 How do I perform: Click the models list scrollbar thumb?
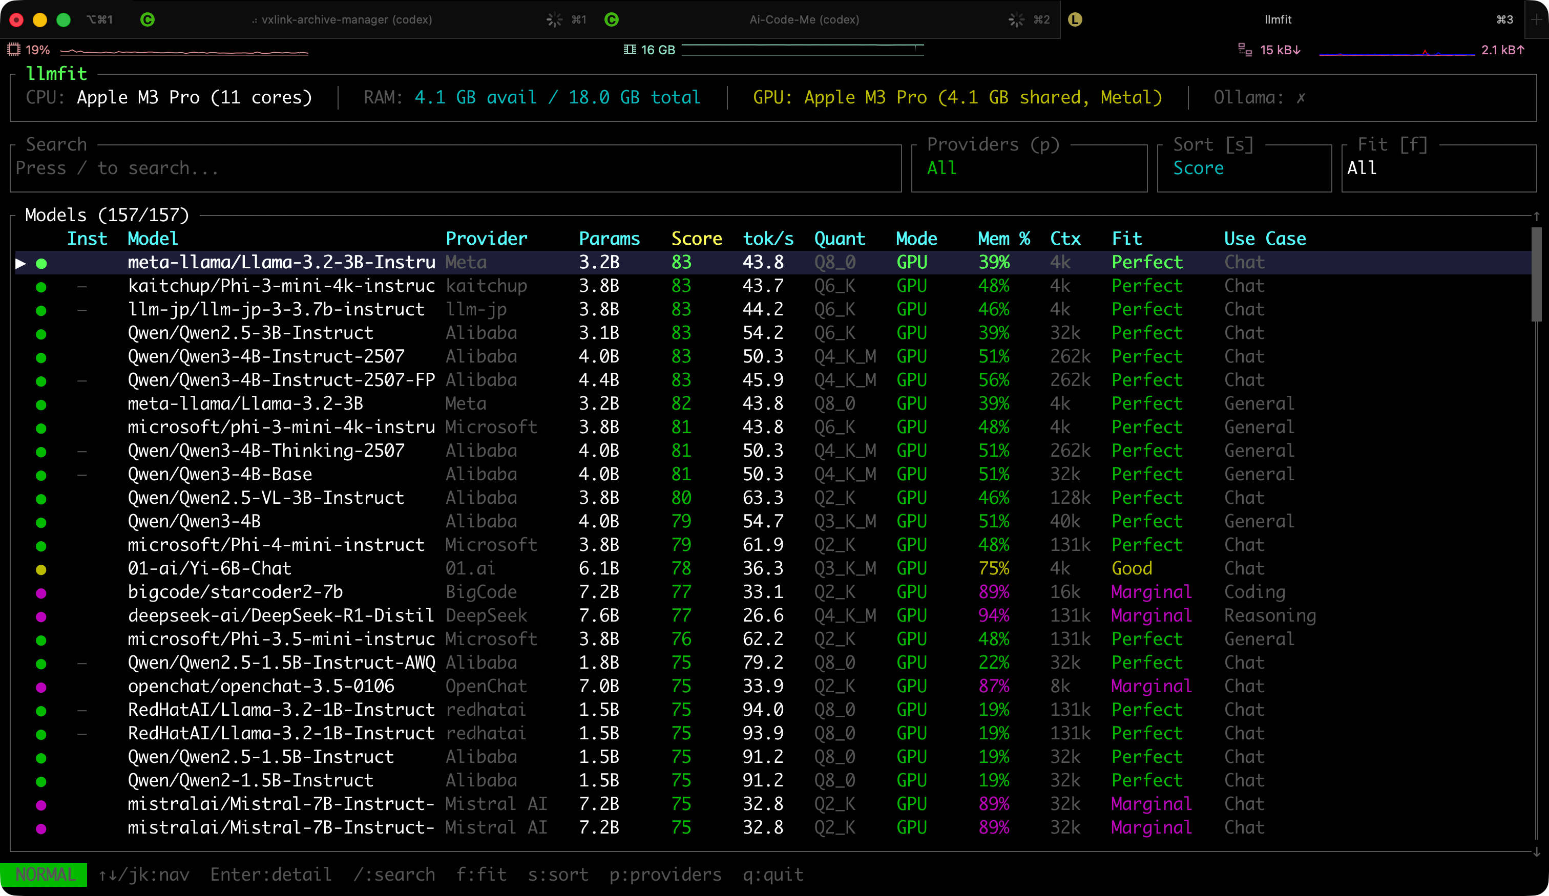1536,274
